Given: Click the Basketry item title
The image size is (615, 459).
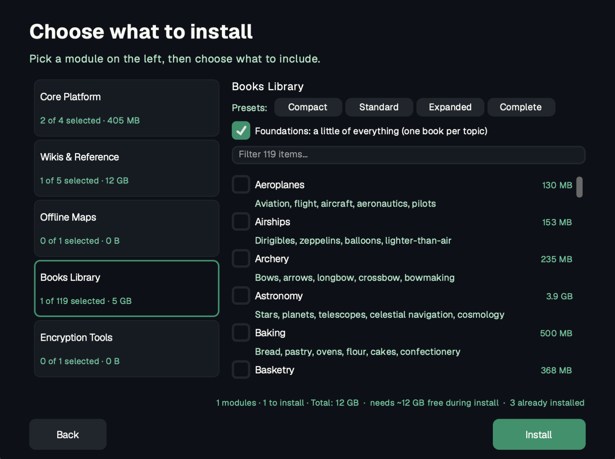Looking at the screenshot, I should pos(274,370).
